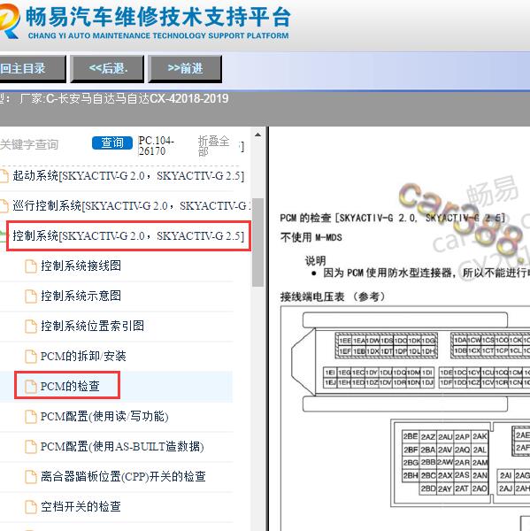This screenshot has height=531, width=530.
Task: Open 控制系统位置索引图 document
Action: click(x=92, y=326)
